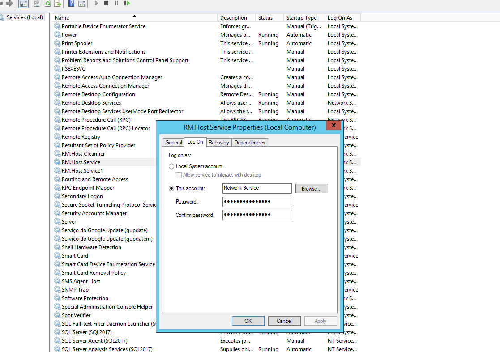Select Routing and Remote Access service
The image size is (500, 352).
95,179
